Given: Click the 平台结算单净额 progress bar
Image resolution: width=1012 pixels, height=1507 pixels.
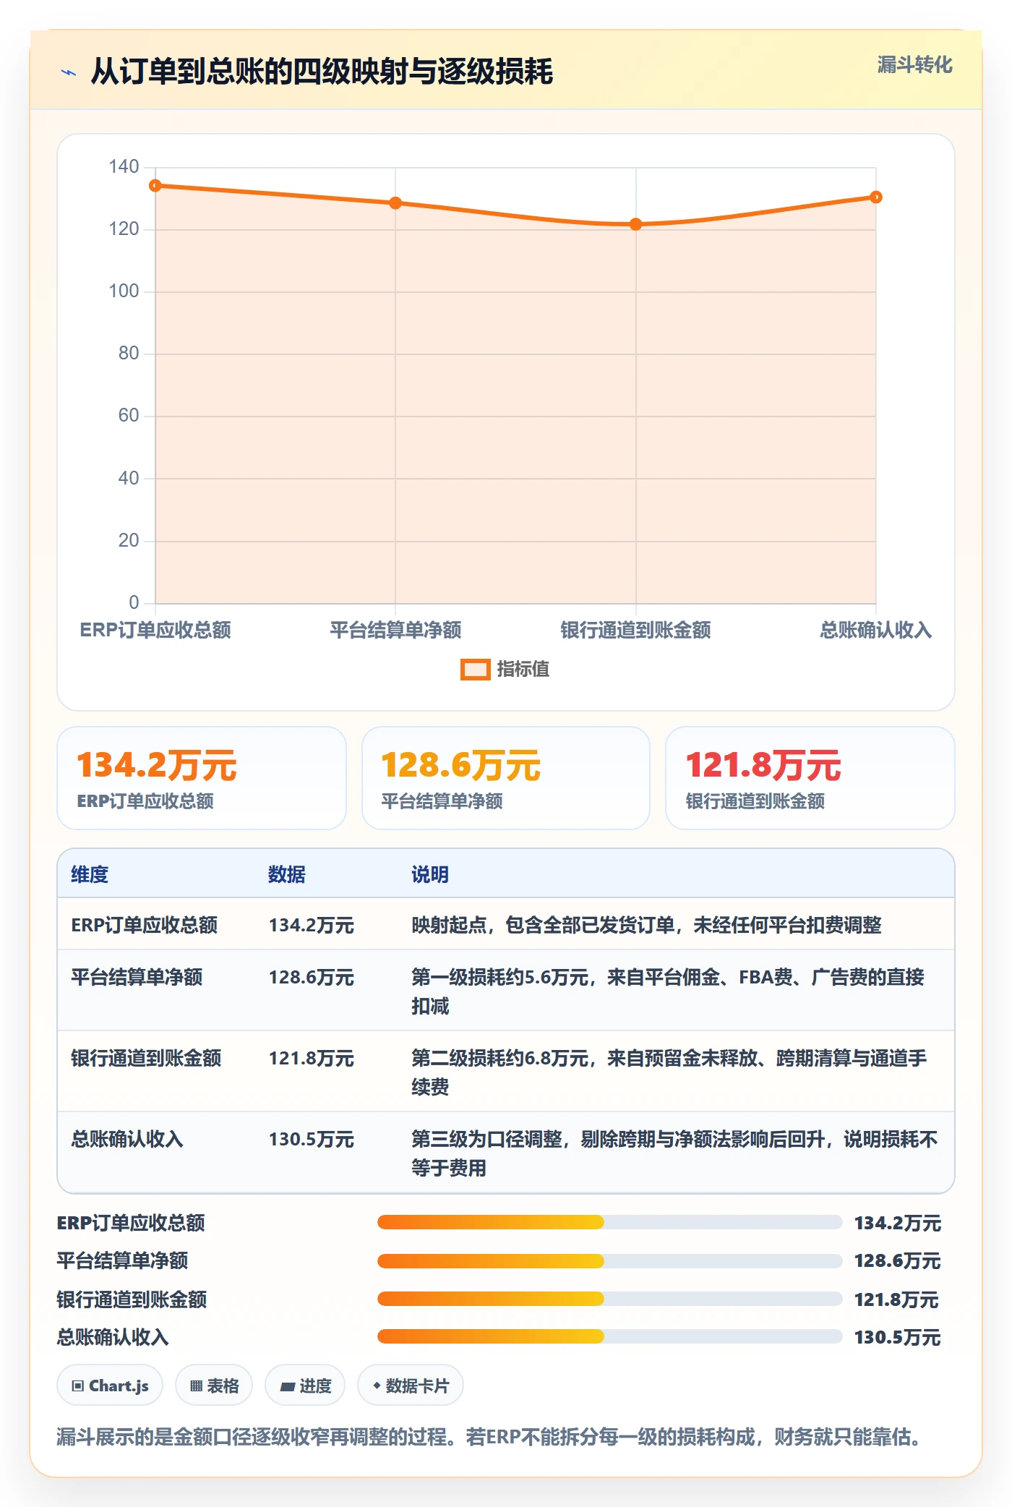Looking at the screenshot, I should click(x=609, y=1260).
